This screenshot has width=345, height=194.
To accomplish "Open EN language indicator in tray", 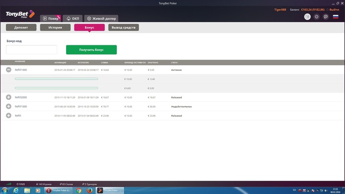I will pyautogui.click(x=294, y=190).
